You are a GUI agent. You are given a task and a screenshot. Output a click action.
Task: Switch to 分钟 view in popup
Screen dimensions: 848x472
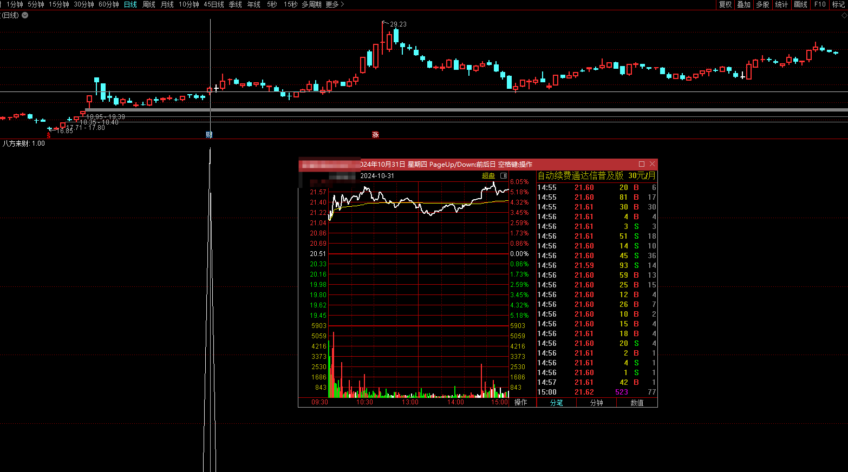point(596,403)
